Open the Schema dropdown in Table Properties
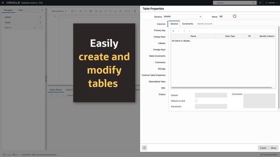The height and width of the screenshot is (157, 280). tap(183, 17)
